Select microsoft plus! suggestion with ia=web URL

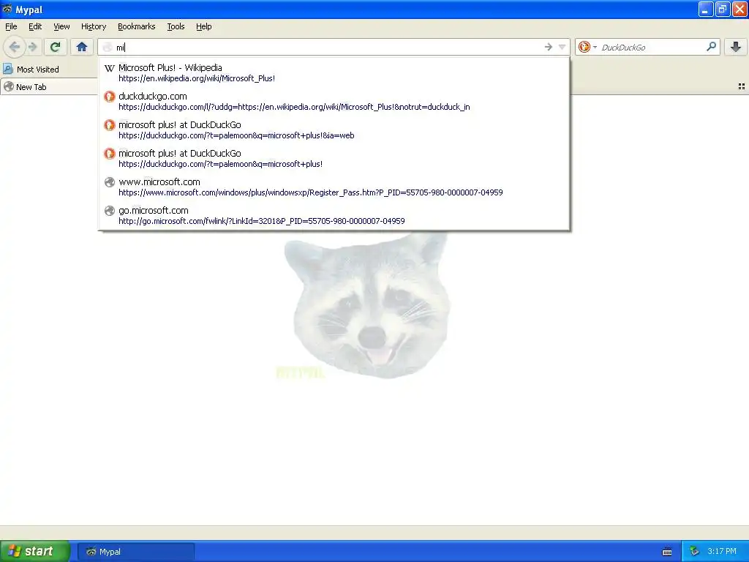(x=334, y=130)
